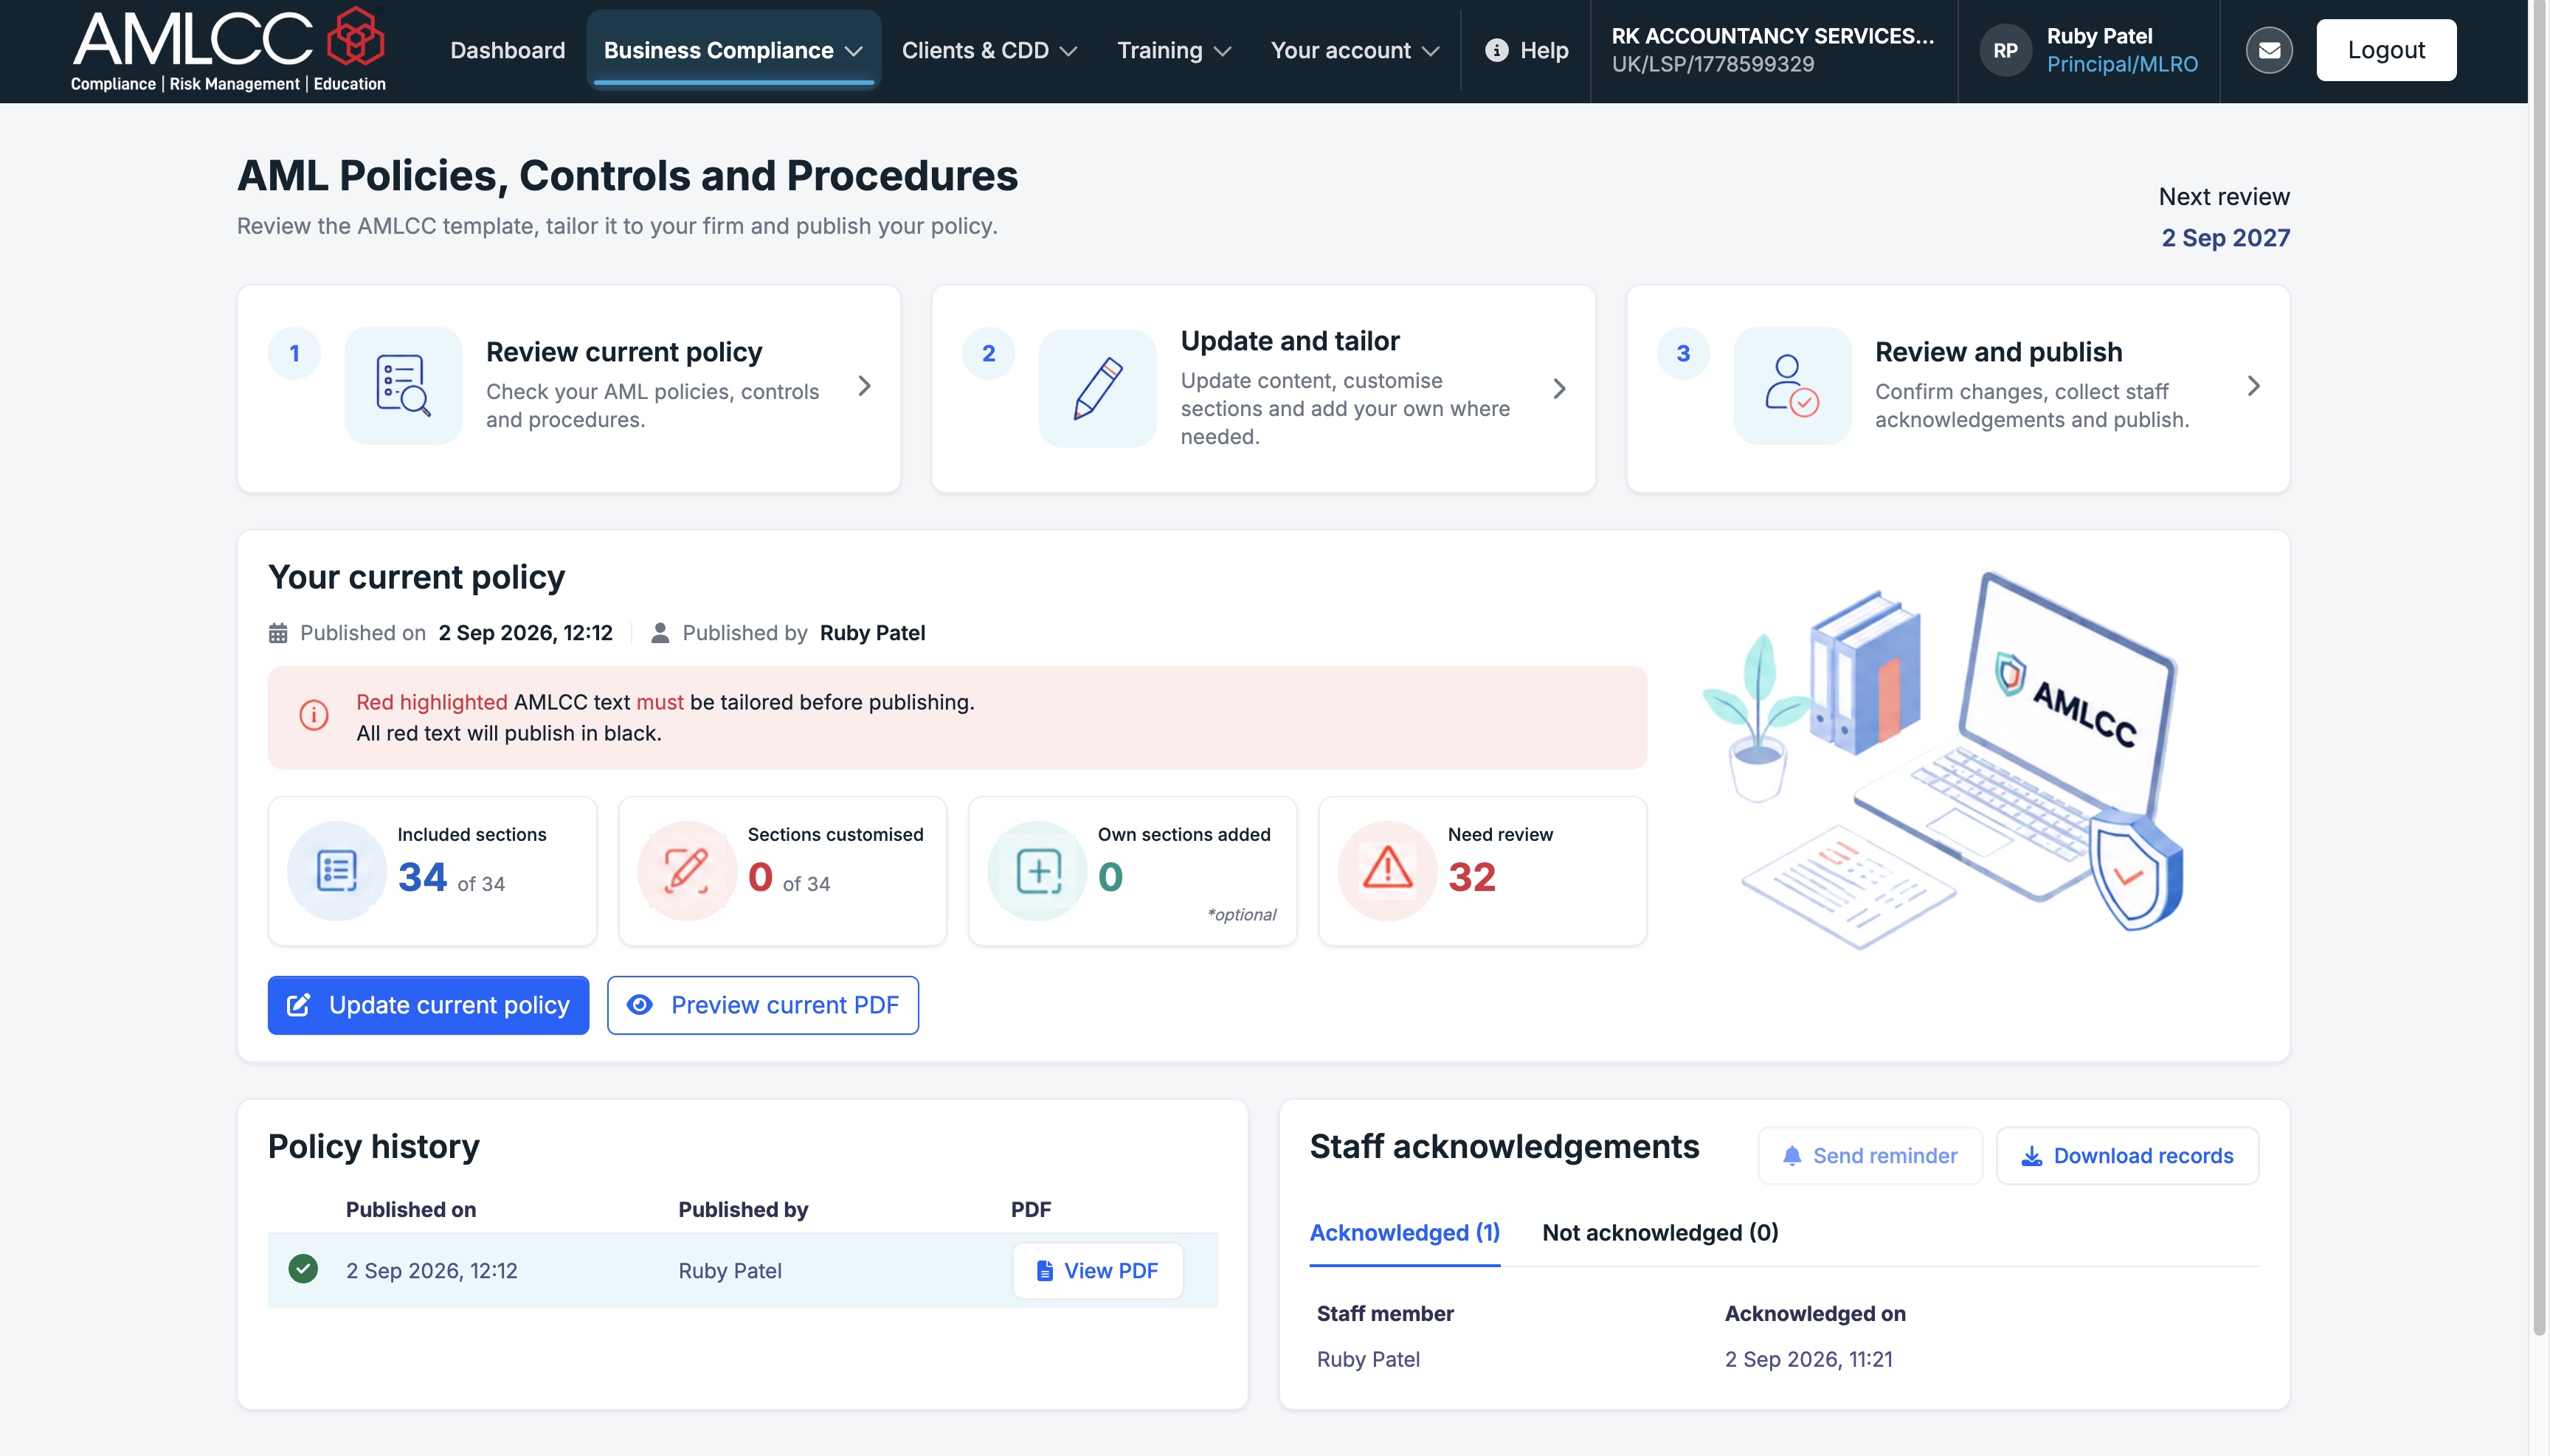Click the Next review date 2 Sep 2027
The image size is (2550, 1456).
[2225, 238]
